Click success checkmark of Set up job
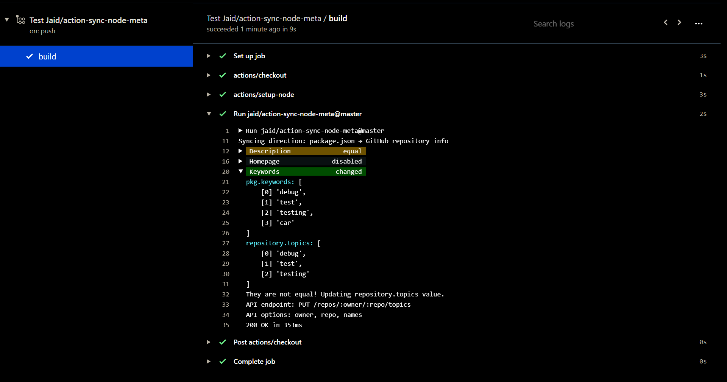 click(x=223, y=56)
